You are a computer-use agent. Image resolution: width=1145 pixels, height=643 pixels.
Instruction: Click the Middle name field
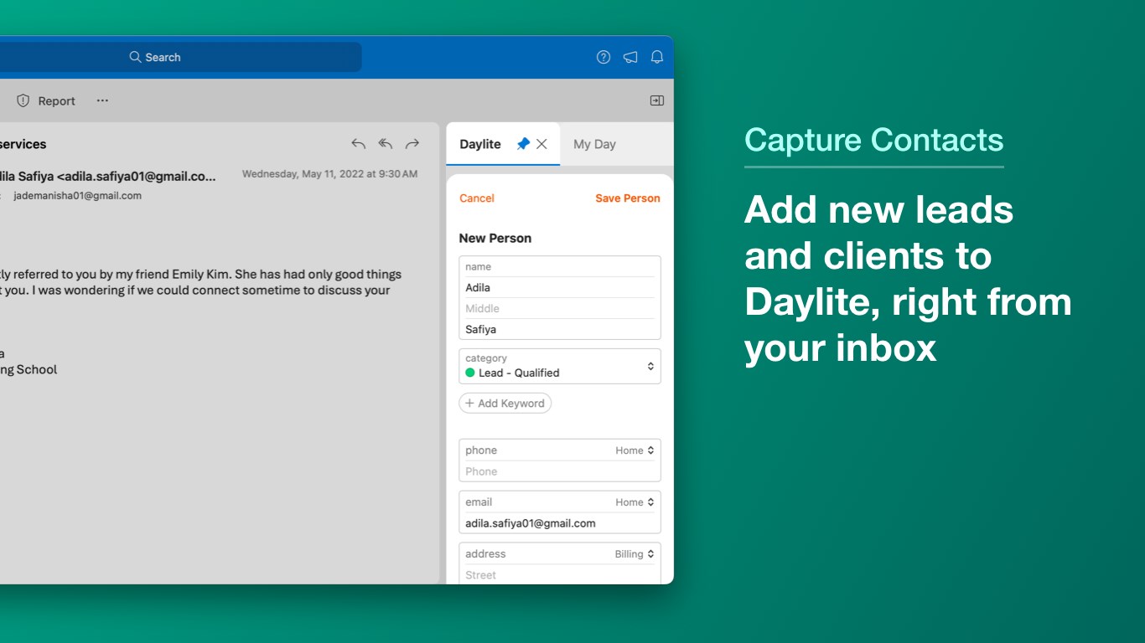click(x=560, y=308)
